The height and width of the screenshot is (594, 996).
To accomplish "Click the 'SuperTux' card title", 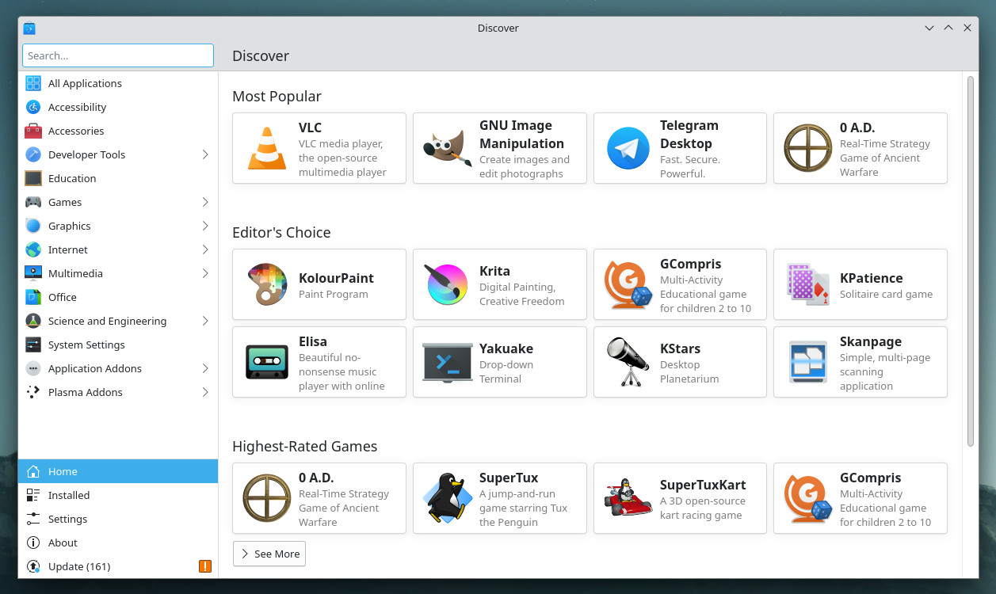I will (x=509, y=478).
